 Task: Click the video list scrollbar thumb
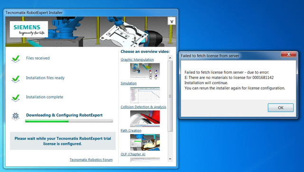[170, 96]
